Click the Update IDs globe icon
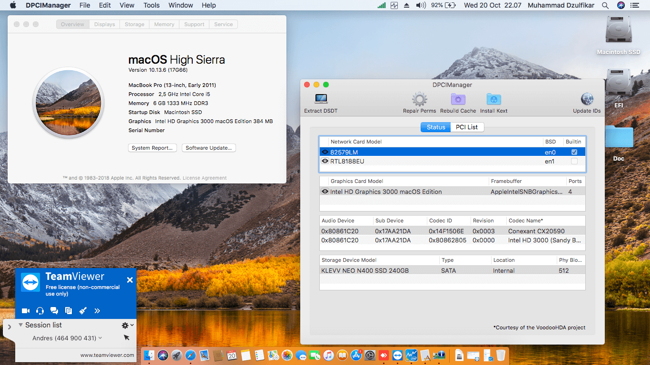 [587, 99]
